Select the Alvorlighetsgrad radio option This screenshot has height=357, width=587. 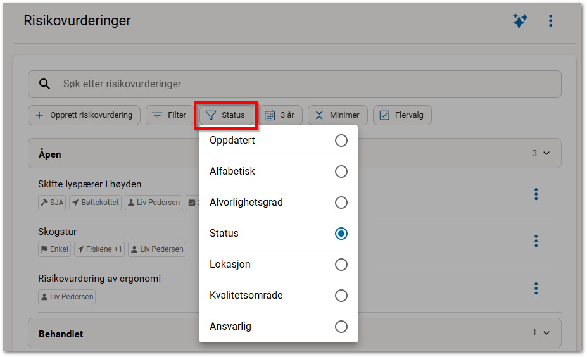[341, 203]
